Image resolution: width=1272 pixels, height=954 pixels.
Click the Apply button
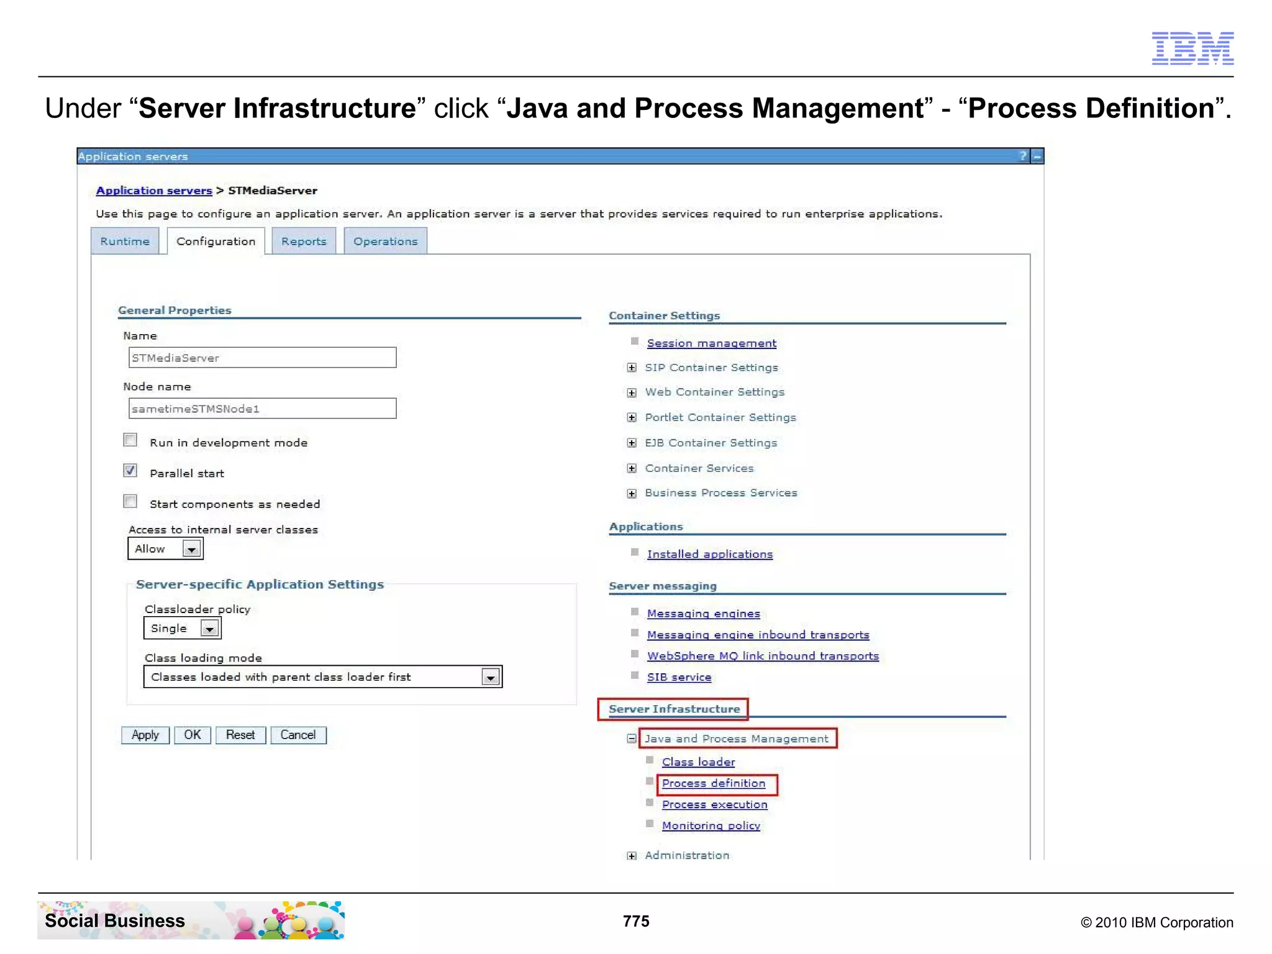(x=145, y=735)
